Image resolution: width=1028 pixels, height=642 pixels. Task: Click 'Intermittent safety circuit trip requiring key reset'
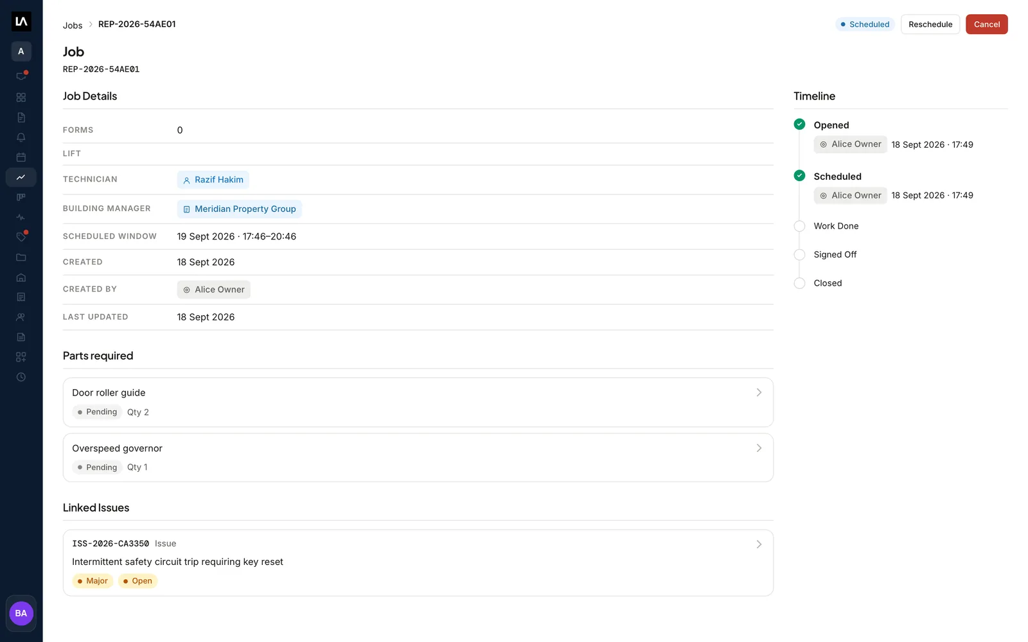click(177, 562)
